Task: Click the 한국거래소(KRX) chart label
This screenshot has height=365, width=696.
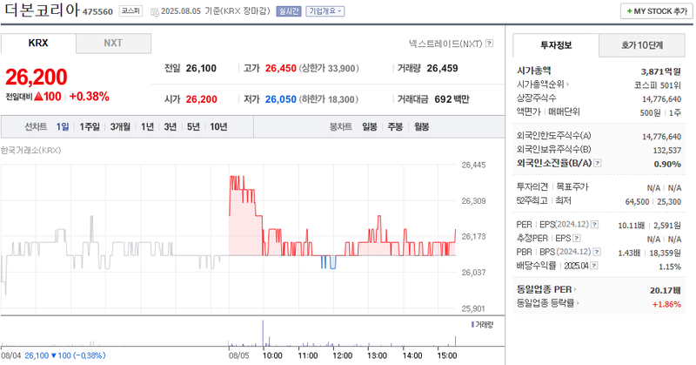Action: click(x=30, y=150)
